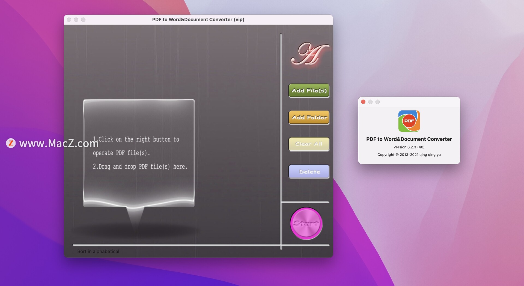Click the red close button on About window

point(363,102)
